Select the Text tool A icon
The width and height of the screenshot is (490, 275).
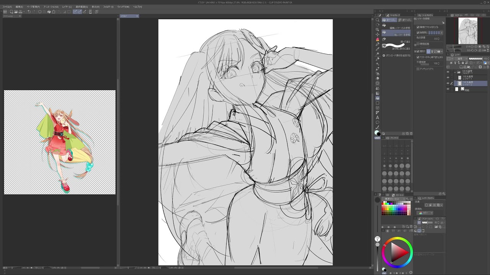[378, 117]
